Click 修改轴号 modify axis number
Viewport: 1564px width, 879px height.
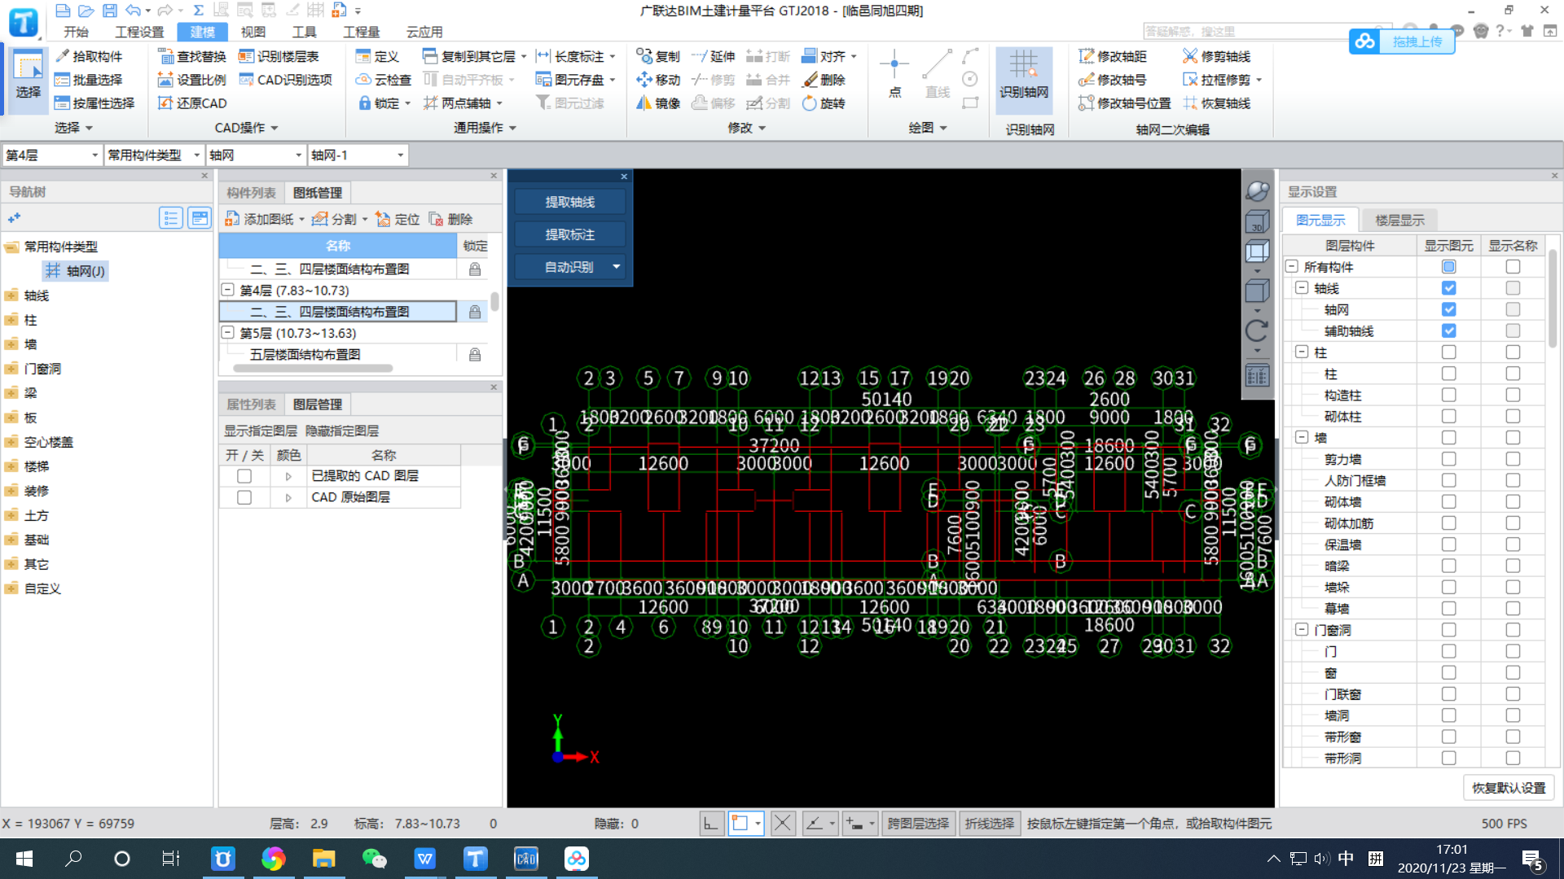(1113, 80)
